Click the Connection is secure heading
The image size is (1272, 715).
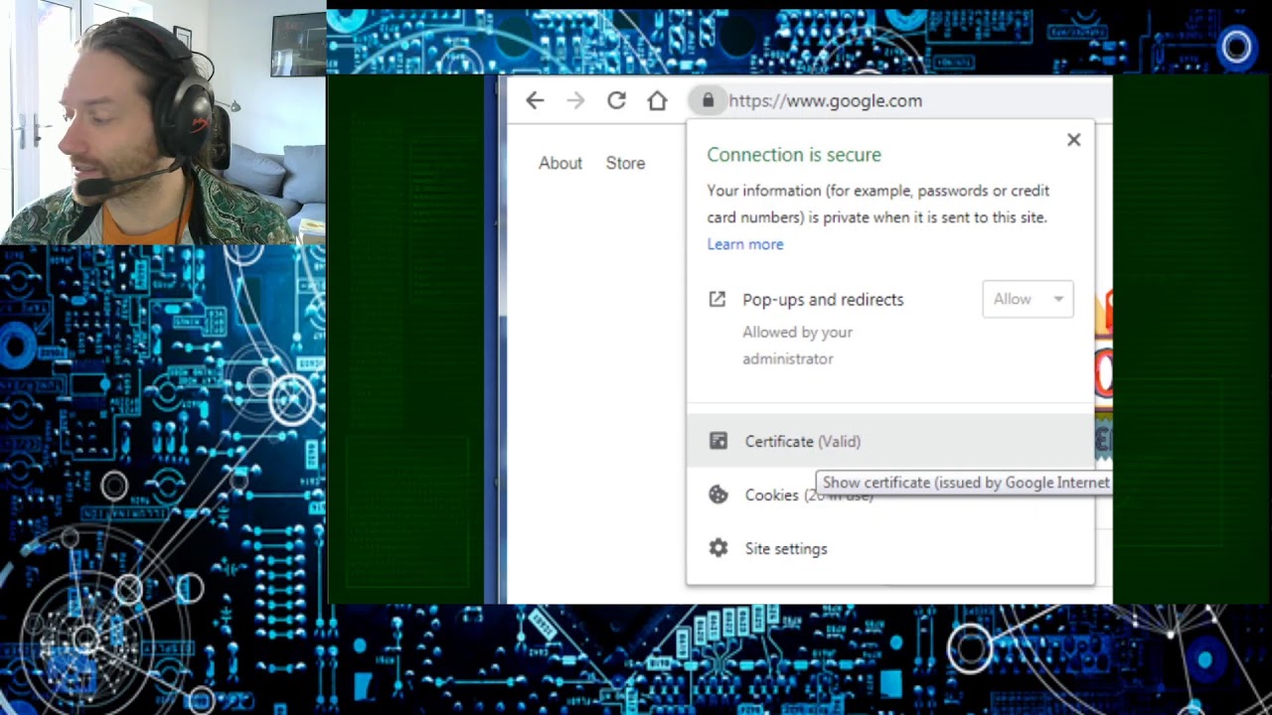[793, 155]
